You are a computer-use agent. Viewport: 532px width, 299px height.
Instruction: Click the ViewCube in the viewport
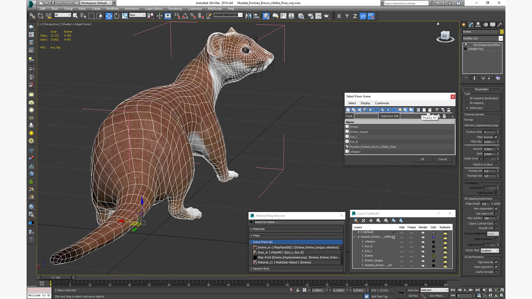[445, 36]
